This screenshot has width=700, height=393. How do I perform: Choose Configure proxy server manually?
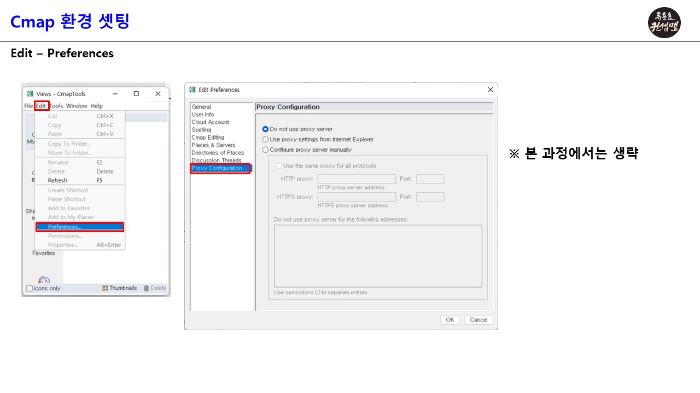[266, 150]
